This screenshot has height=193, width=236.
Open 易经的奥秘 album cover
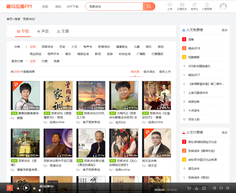[x=91, y=143]
